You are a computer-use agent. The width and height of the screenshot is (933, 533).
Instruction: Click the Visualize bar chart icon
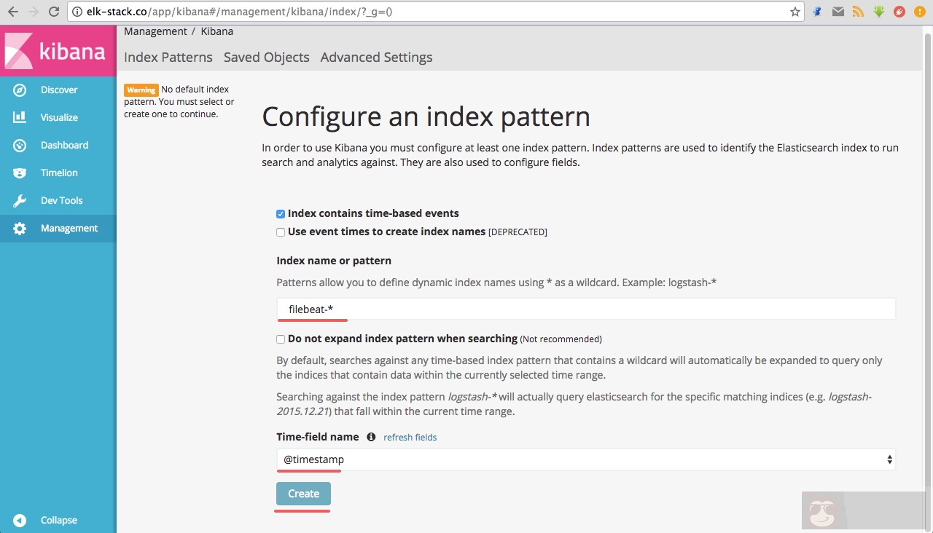click(x=20, y=118)
